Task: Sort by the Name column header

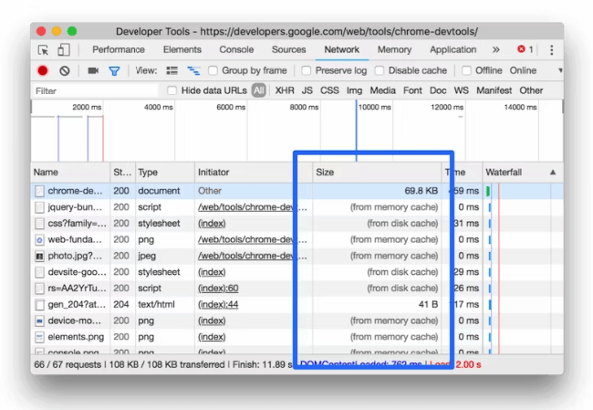Action: 70,173
